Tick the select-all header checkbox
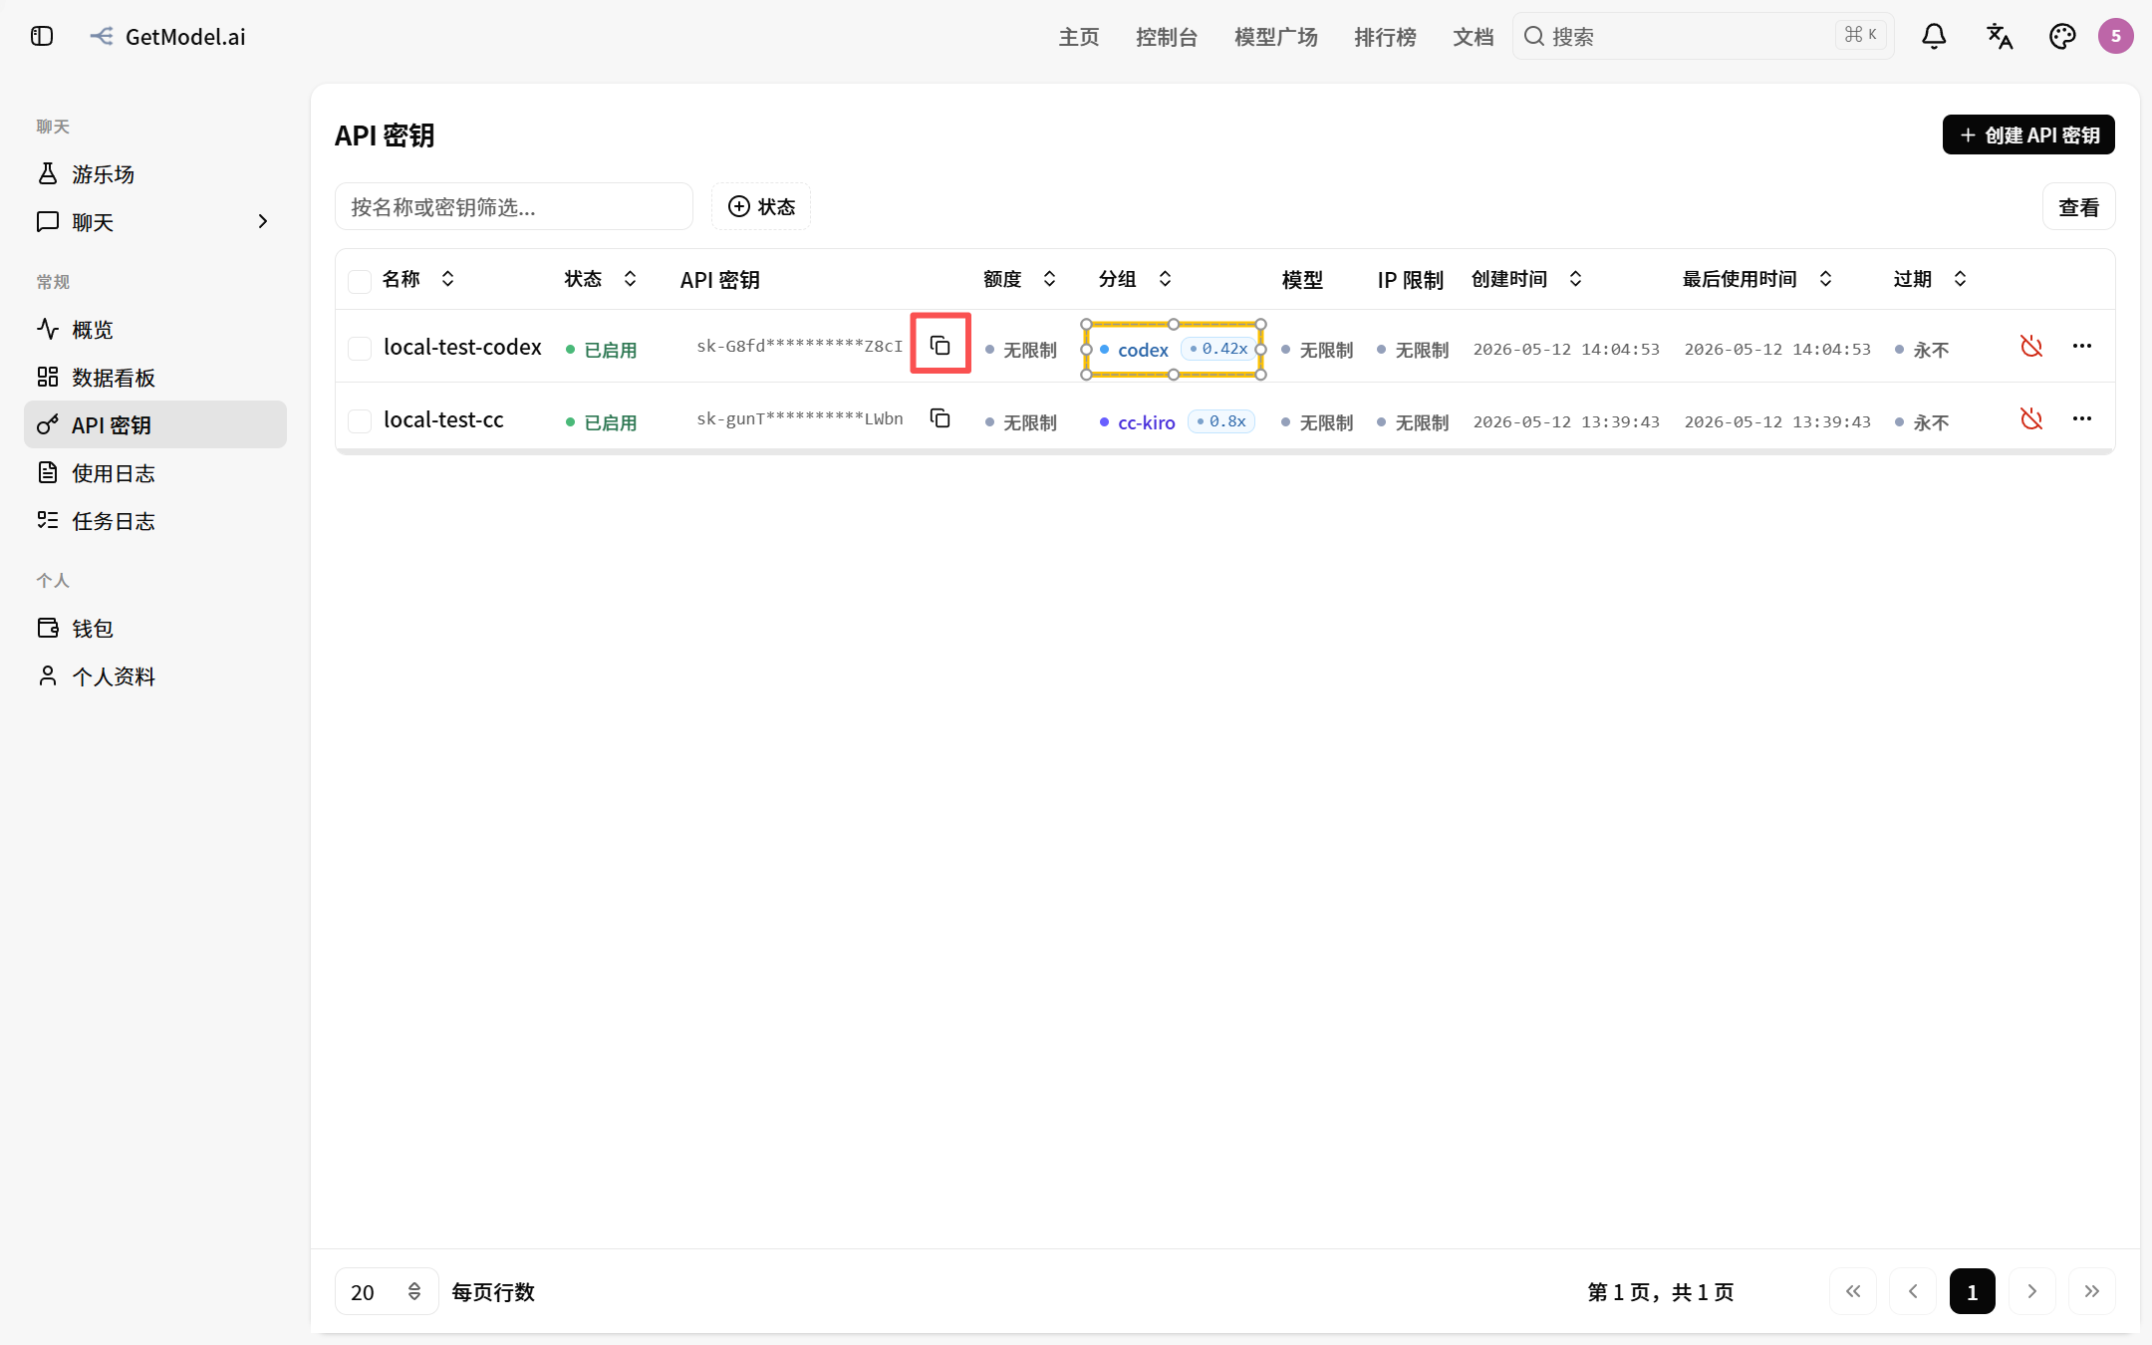 [360, 281]
